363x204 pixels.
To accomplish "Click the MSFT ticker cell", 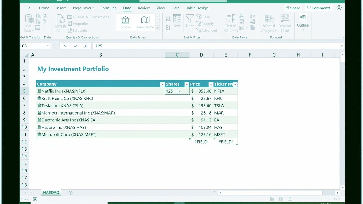I will 225,134.
